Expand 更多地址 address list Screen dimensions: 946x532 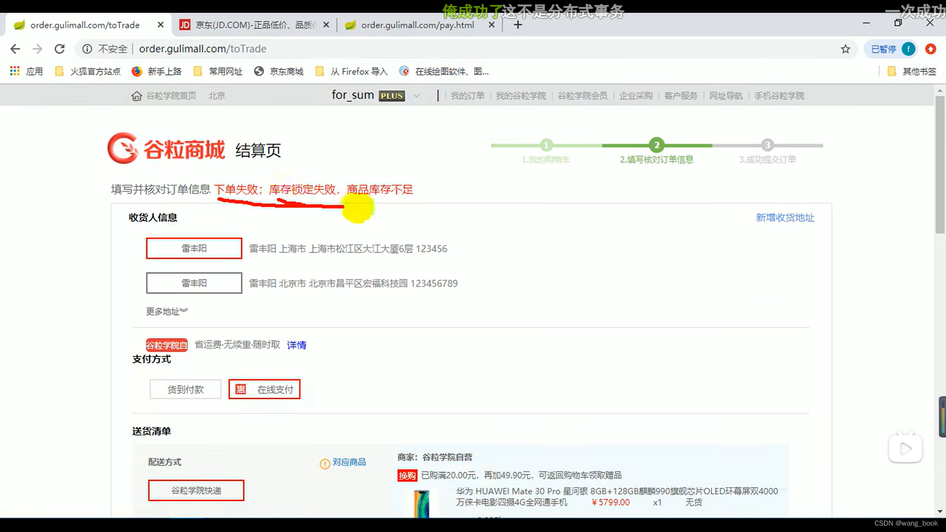(x=167, y=311)
